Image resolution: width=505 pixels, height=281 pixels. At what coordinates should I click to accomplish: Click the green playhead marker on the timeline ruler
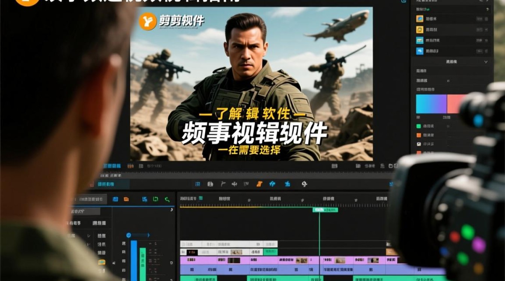pos(325,210)
